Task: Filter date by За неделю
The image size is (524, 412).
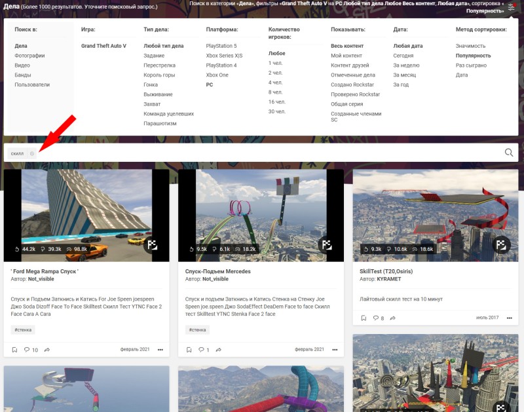Action: click(406, 65)
